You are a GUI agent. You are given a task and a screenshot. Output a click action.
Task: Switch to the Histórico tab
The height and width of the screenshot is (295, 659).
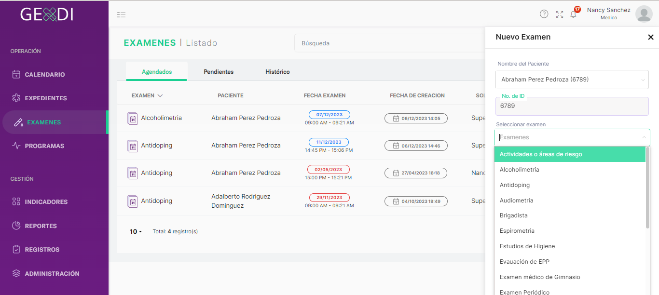[x=277, y=72]
